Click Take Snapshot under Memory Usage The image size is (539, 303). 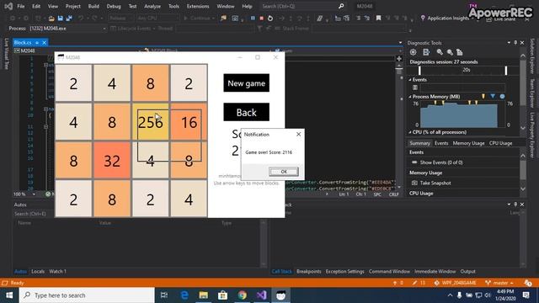tap(435, 183)
